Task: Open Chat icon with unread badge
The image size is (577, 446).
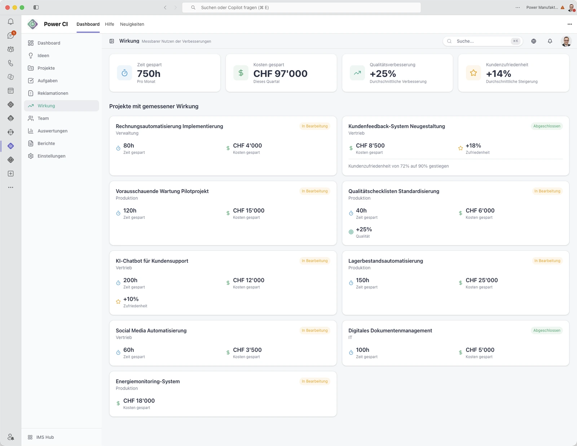Action: coord(11,35)
